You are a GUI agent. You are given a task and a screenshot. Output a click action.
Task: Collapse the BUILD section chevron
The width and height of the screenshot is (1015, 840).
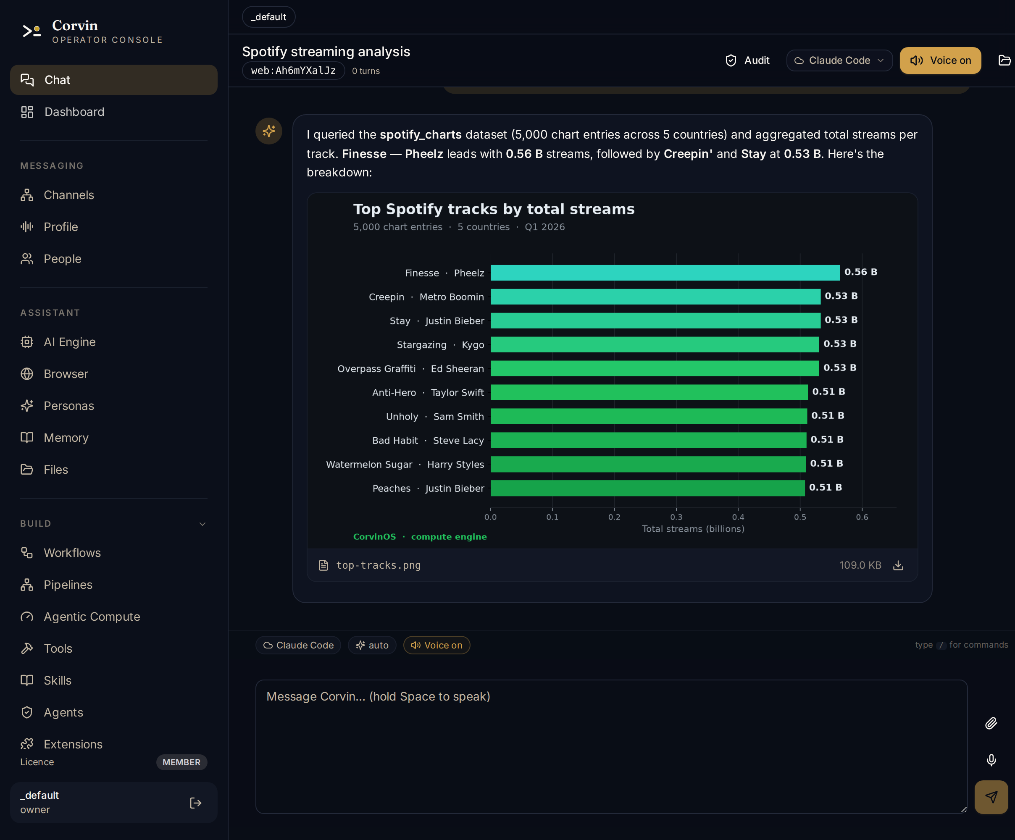[x=202, y=524]
